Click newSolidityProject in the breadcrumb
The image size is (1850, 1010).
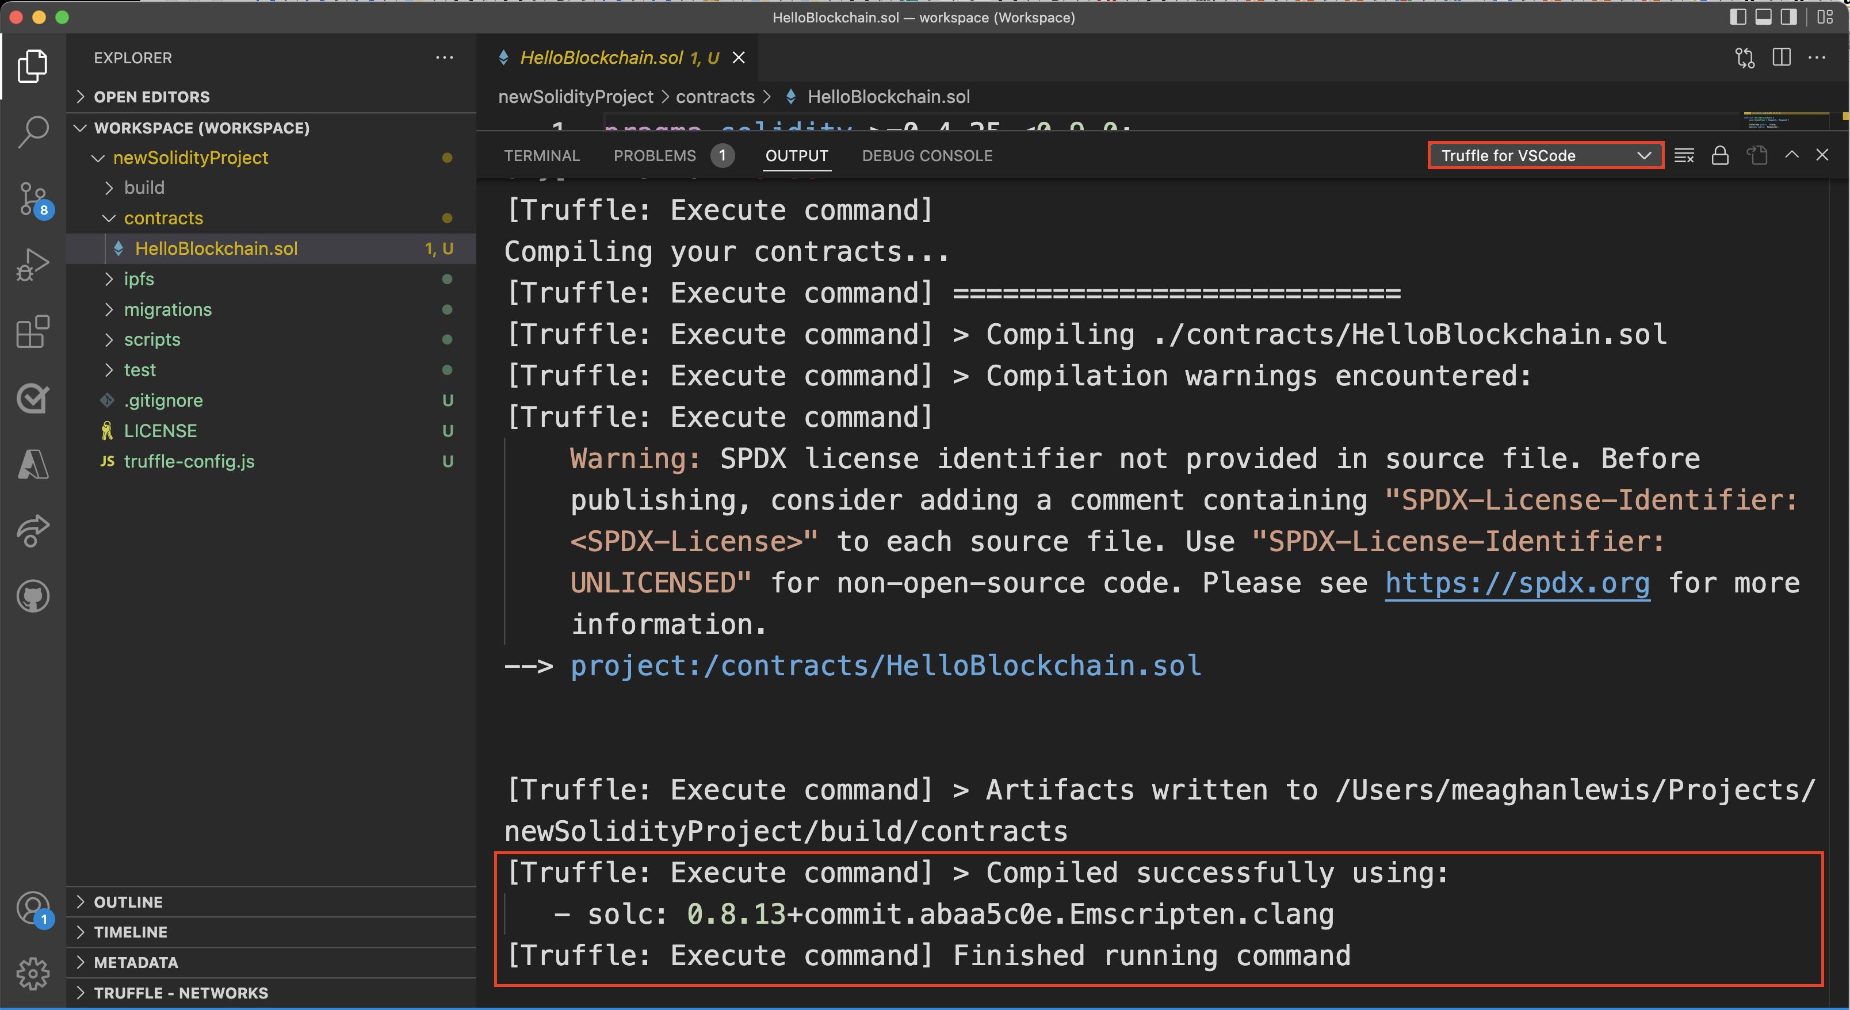575,97
